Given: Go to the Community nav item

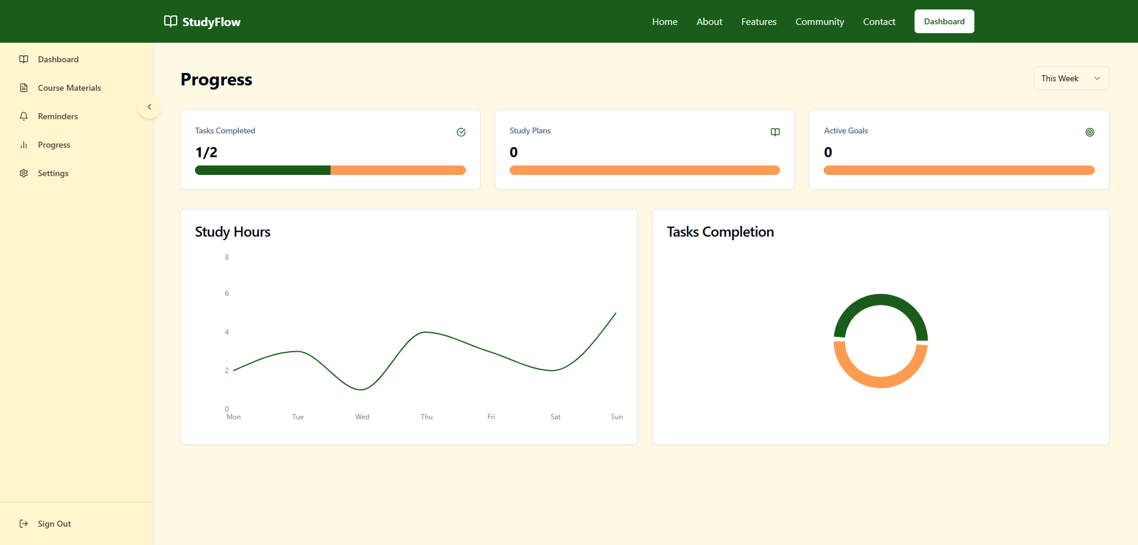Looking at the screenshot, I should 820,21.
